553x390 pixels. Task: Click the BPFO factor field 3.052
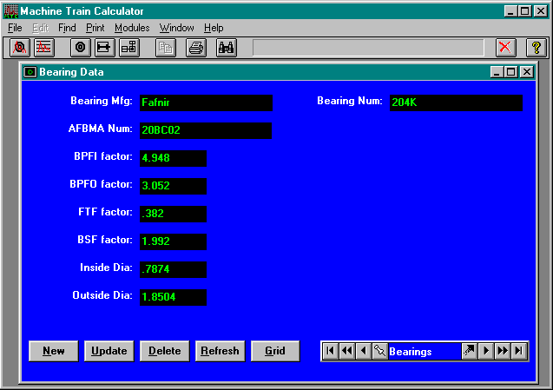tap(173, 186)
